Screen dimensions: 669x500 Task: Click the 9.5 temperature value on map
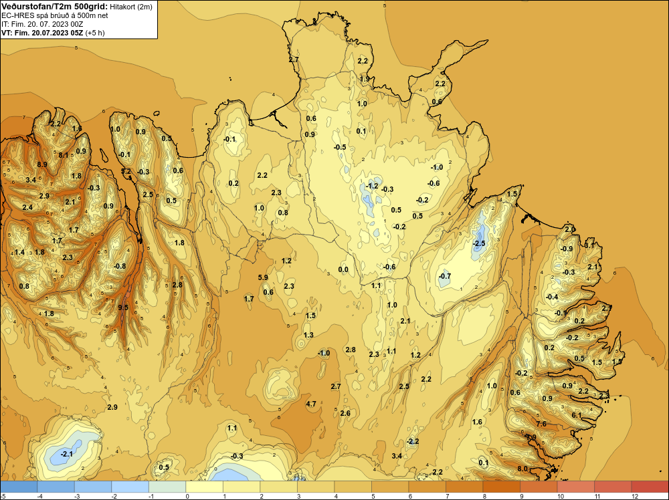[123, 307]
